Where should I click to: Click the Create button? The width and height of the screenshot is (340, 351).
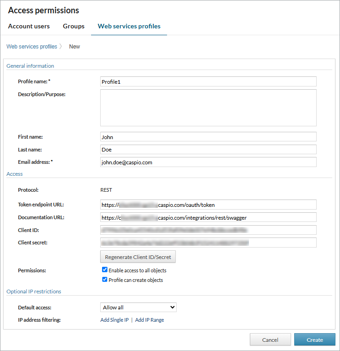(x=315, y=340)
